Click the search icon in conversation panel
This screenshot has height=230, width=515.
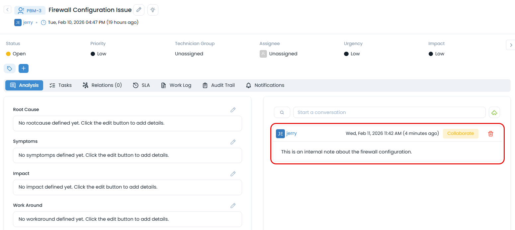click(282, 112)
